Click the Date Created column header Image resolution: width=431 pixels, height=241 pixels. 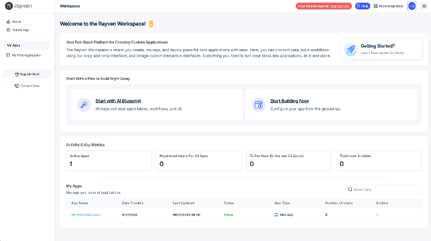[x=132, y=203]
